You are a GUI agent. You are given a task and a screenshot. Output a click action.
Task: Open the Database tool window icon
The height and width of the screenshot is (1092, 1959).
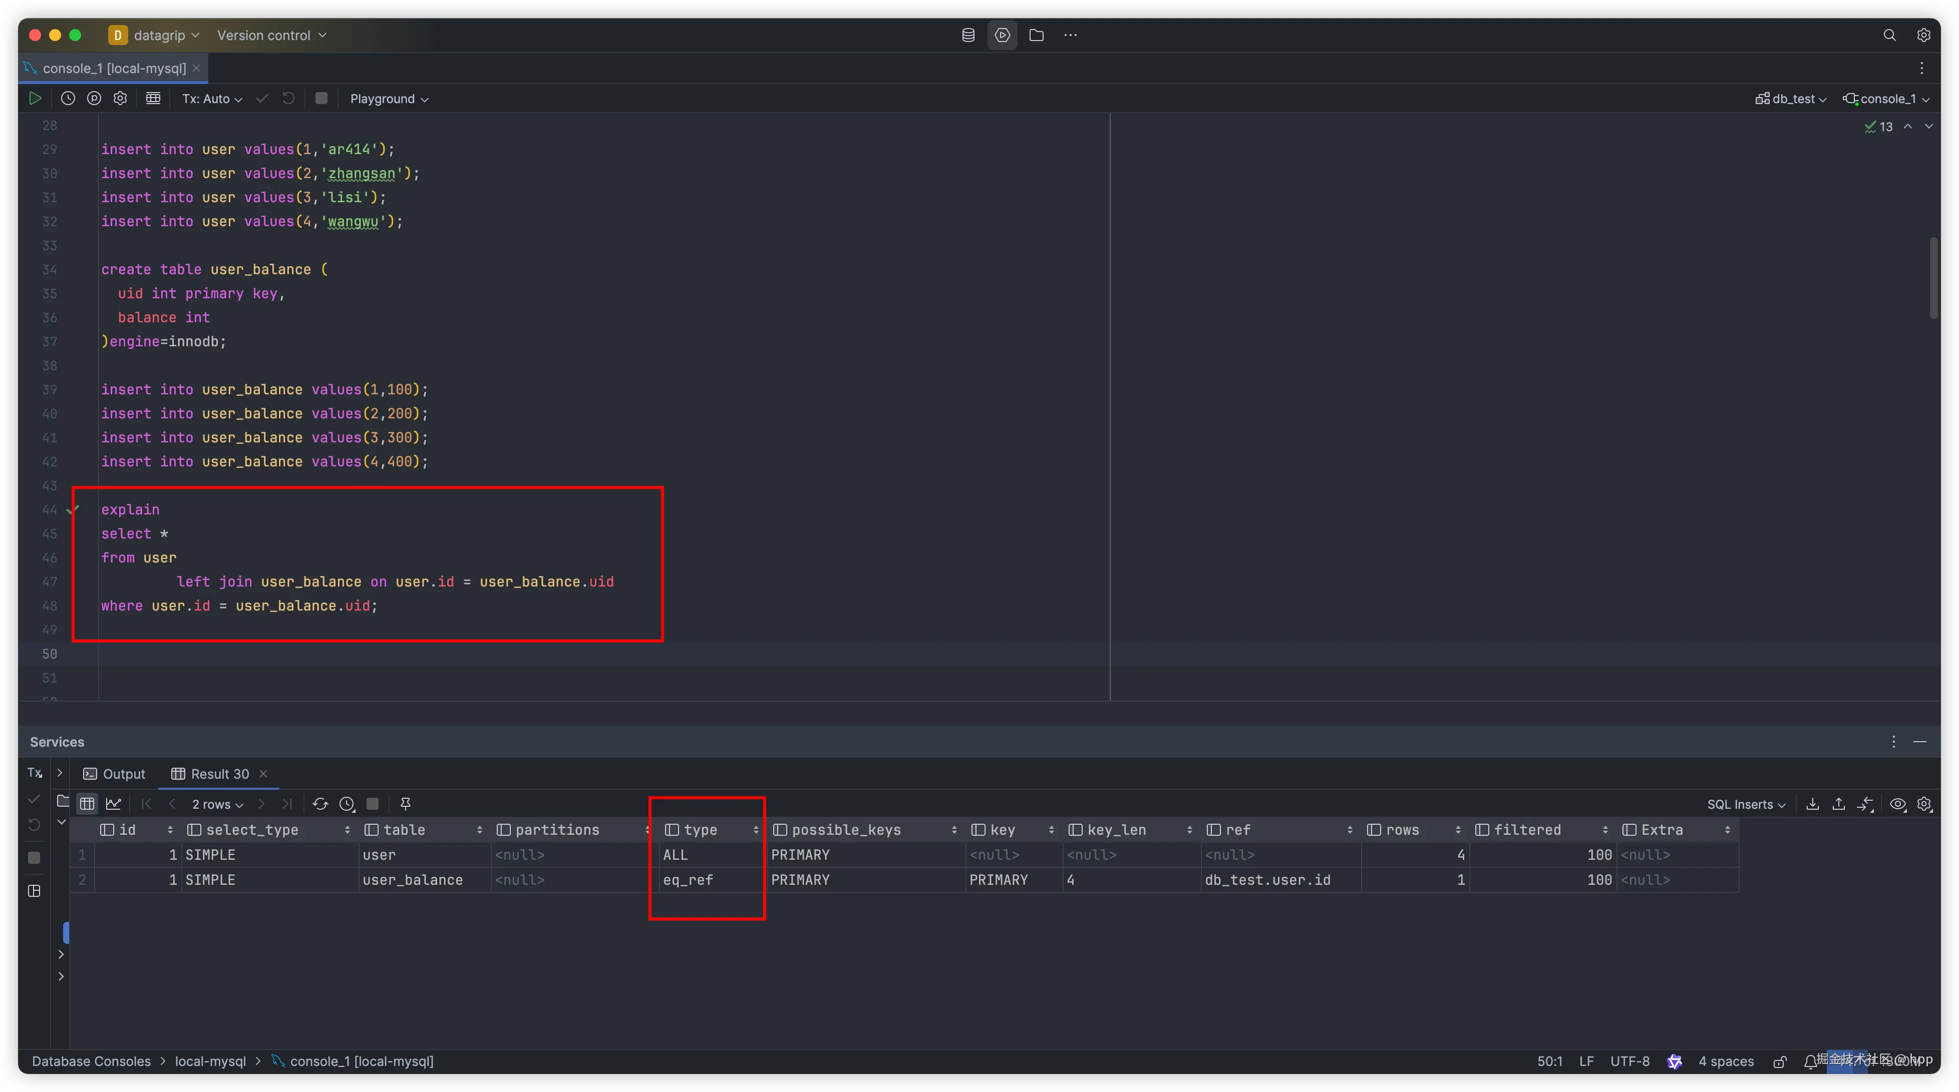pyautogui.click(x=968, y=35)
